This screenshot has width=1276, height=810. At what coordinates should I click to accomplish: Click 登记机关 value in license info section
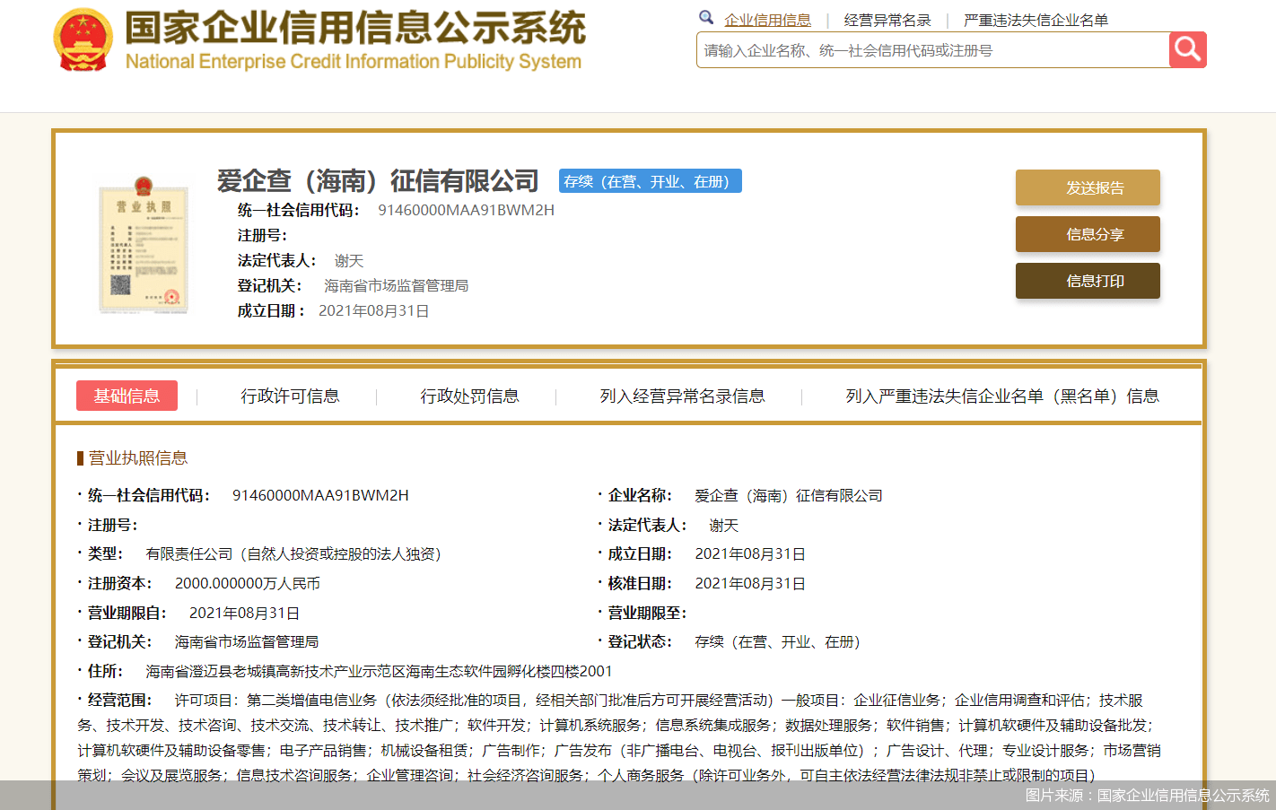247,642
